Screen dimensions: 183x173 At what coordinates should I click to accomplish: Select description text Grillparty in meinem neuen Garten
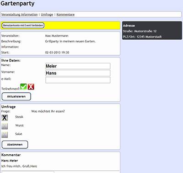point(70,42)
